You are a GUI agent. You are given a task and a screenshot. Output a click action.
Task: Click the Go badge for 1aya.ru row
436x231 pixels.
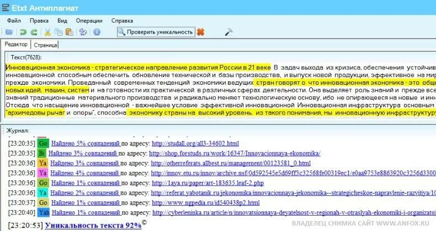[43, 183]
